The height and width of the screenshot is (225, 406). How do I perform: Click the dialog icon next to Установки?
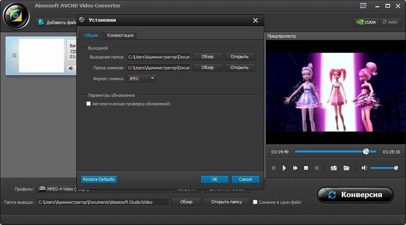pyautogui.click(x=83, y=20)
